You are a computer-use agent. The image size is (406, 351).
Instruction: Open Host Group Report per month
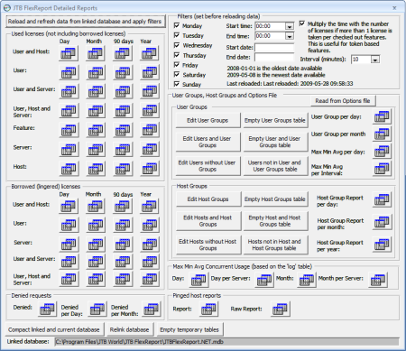pyautogui.click(x=382, y=222)
